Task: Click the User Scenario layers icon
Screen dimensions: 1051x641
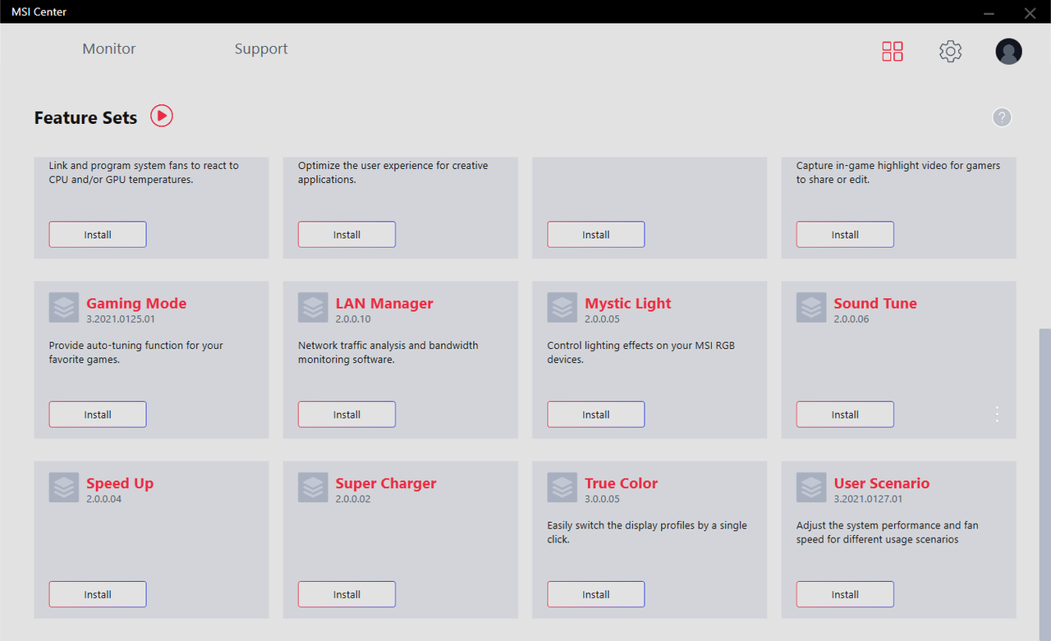Action: click(811, 488)
